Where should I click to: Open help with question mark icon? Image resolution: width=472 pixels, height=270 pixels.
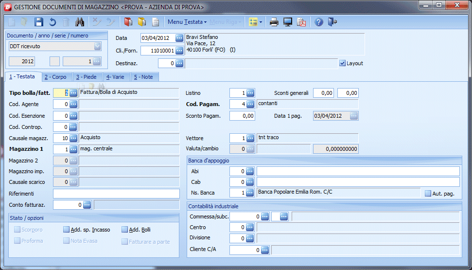click(319, 22)
